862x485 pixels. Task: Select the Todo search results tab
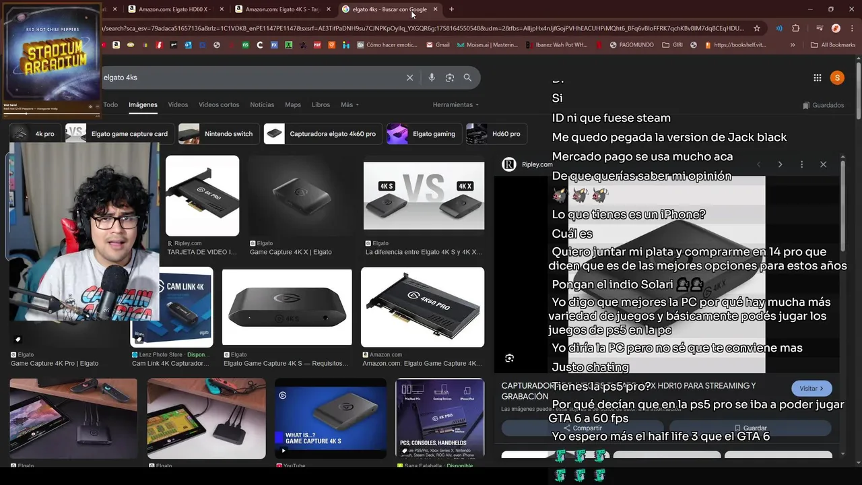tap(110, 104)
